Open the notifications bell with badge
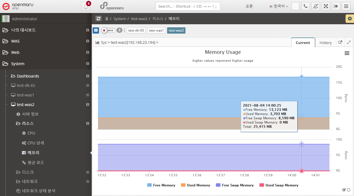 point(86,6)
